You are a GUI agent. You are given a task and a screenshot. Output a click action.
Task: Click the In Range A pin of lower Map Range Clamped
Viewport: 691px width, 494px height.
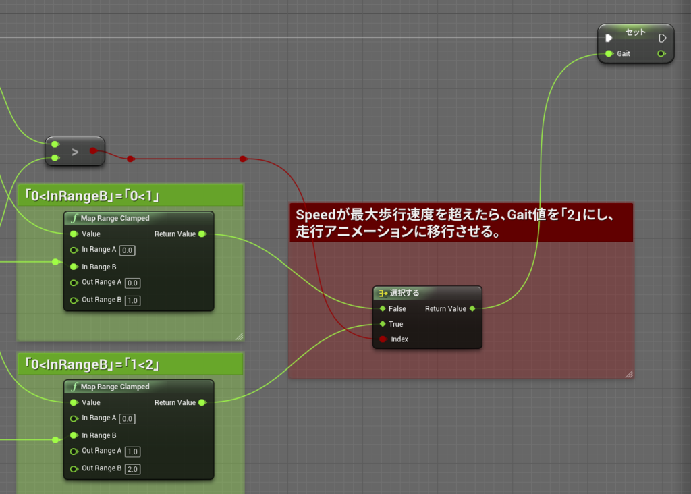[74, 418]
